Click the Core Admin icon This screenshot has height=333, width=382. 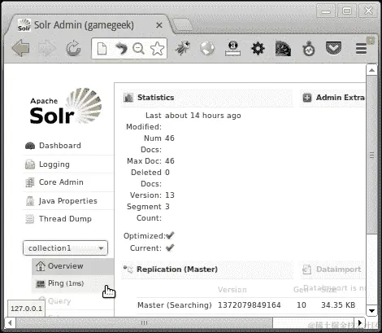(x=30, y=182)
